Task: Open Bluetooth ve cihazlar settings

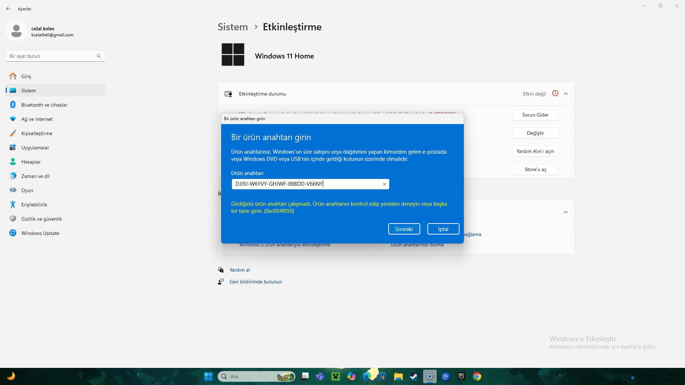Action: tap(56, 105)
